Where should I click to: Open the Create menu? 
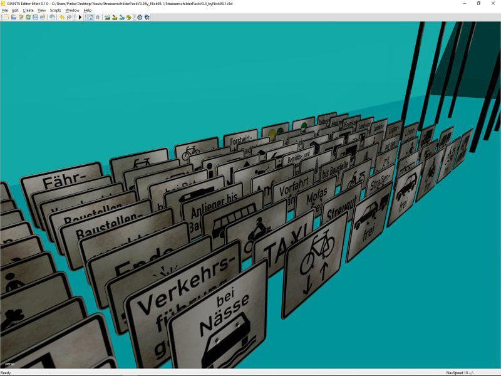28,10
